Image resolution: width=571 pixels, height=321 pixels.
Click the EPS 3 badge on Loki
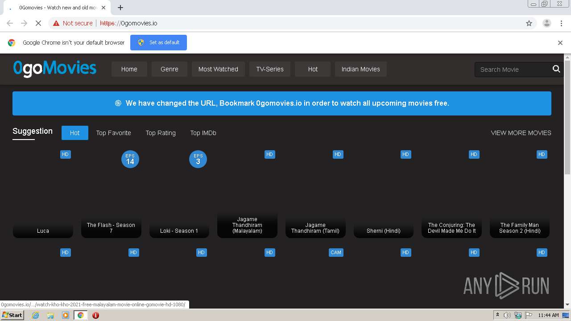[x=198, y=159]
